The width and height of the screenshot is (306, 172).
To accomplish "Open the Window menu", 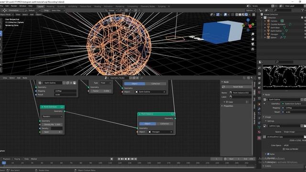I will coord(22,6).
